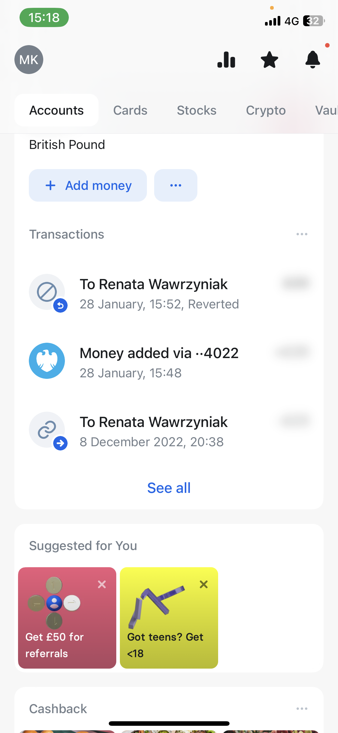Viewport: 338px width, 733px height.
Task: Open the analytics bar chart icon
Action: tap(226, 60)
